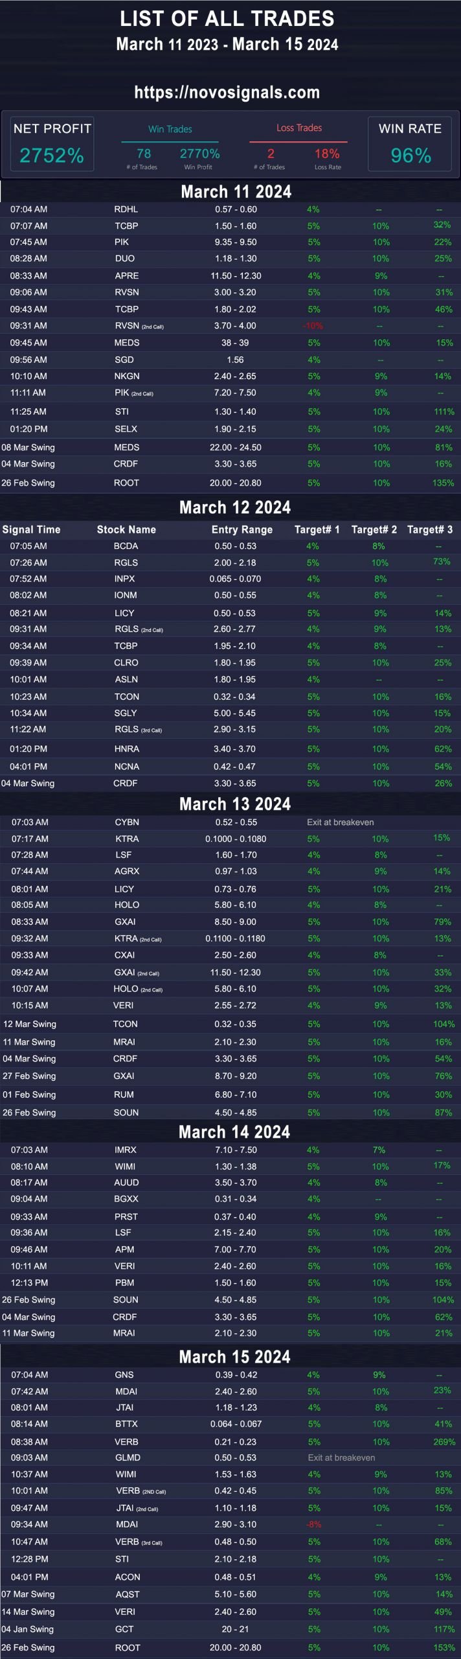461x1659 pixels.
Task: Click the Win Trades heading
Action: (170, 129)
